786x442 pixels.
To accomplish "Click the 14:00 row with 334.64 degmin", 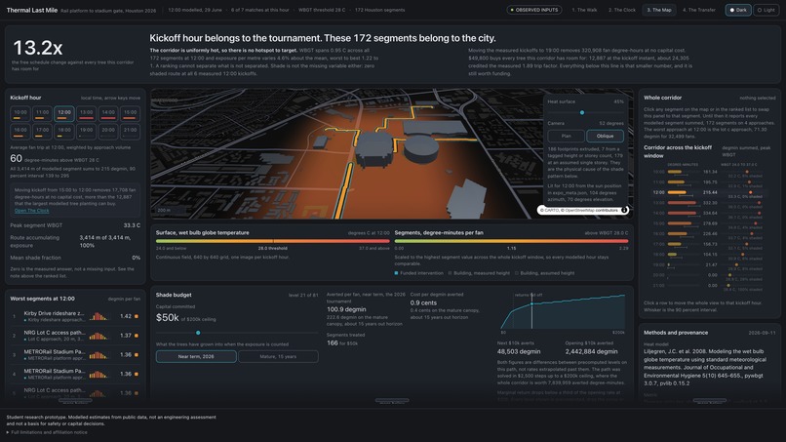I will (708, 214).
